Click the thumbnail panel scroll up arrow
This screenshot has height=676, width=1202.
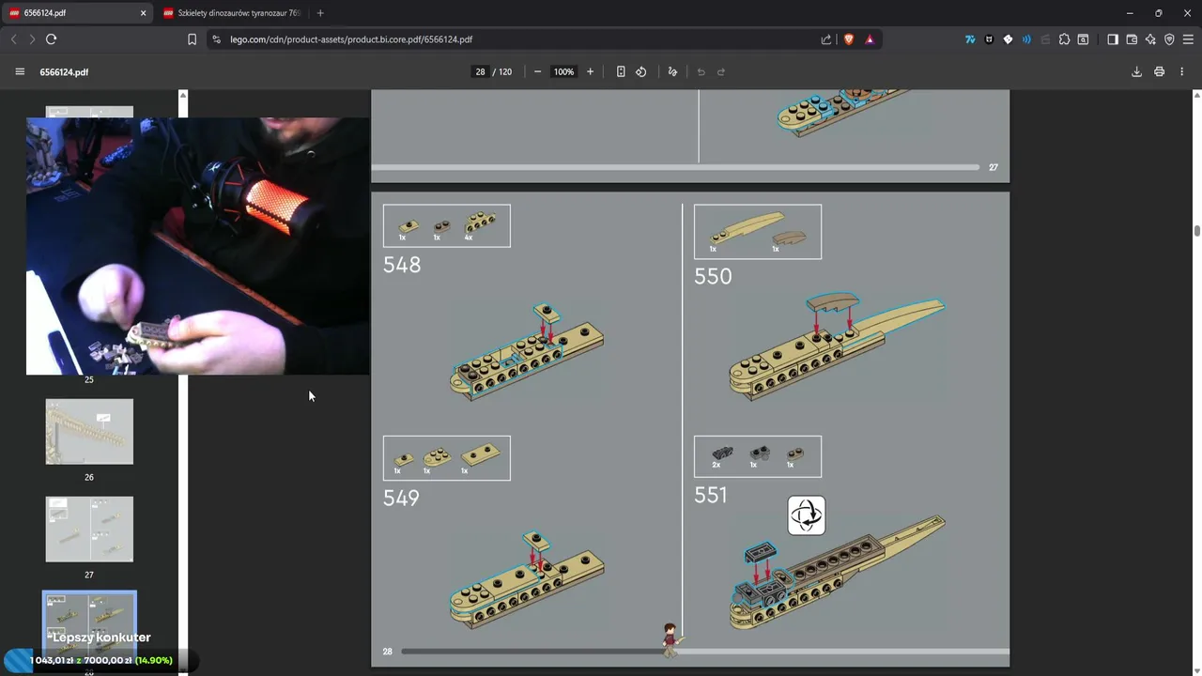click(183, 95)
